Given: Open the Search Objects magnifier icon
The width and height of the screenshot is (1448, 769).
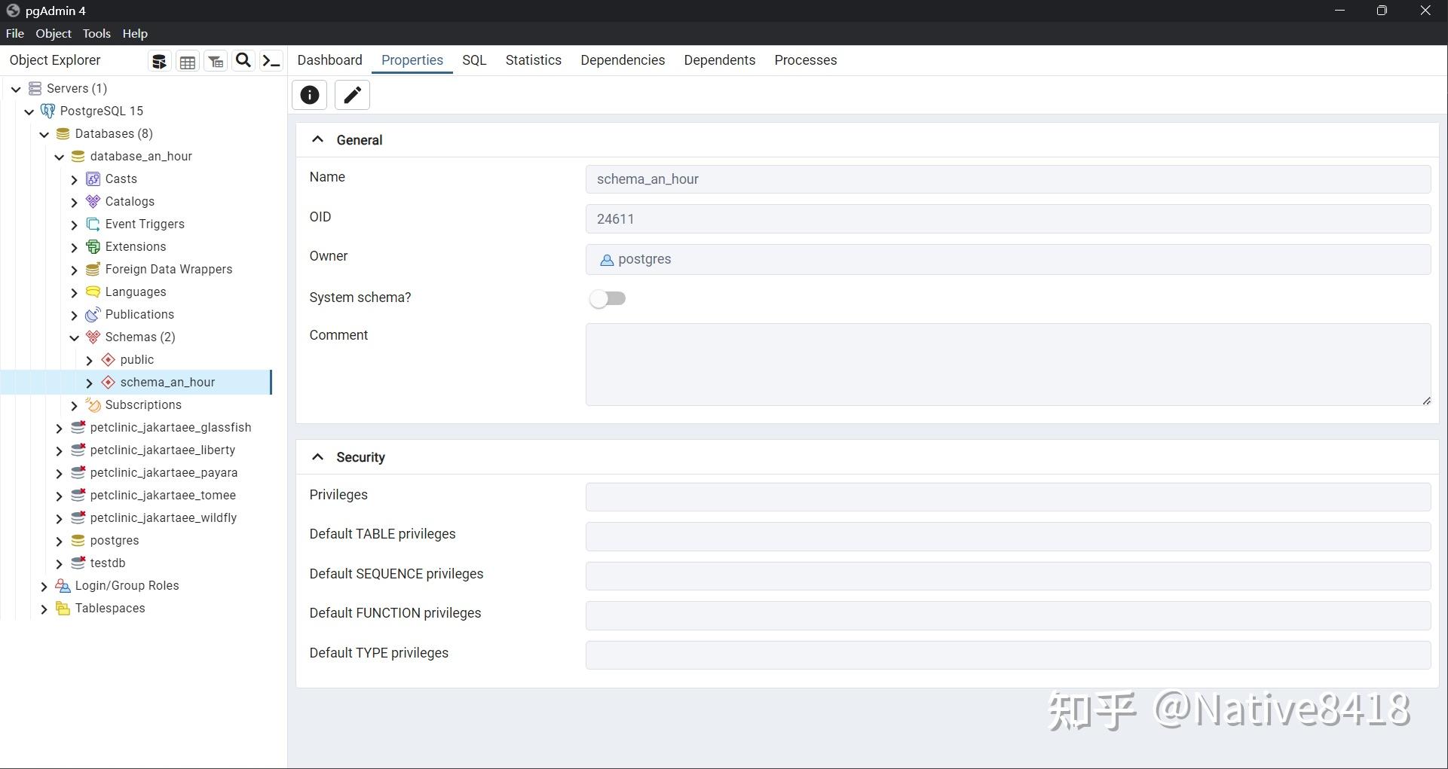Looking at the screenshot, I should pos(243,61).
